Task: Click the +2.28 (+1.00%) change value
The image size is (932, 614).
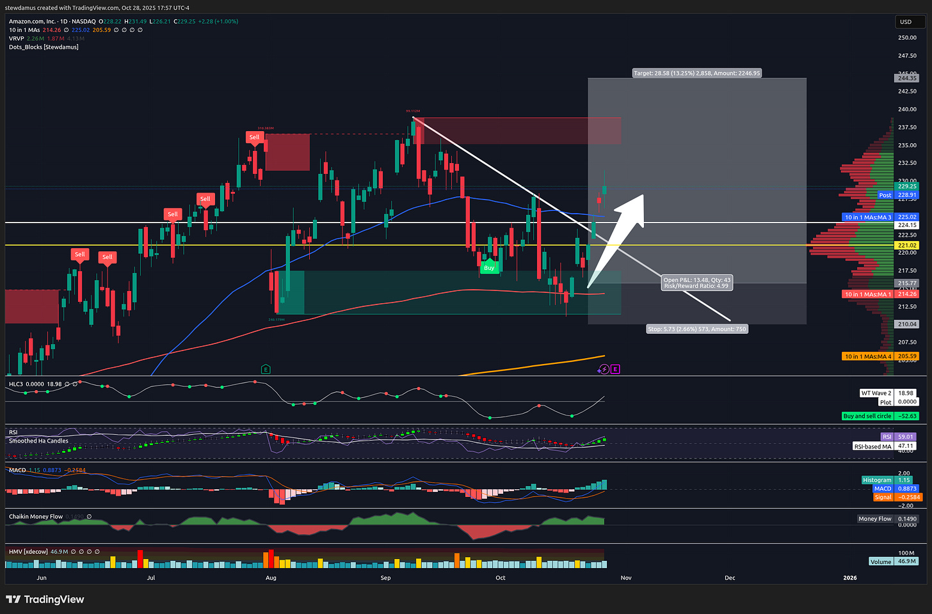Action: pos(217,21)
